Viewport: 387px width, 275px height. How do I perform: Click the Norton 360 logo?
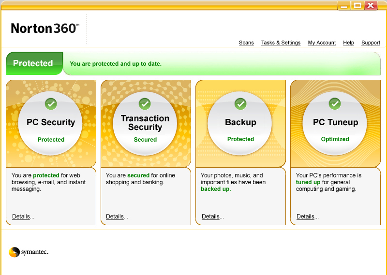(45, 29)
